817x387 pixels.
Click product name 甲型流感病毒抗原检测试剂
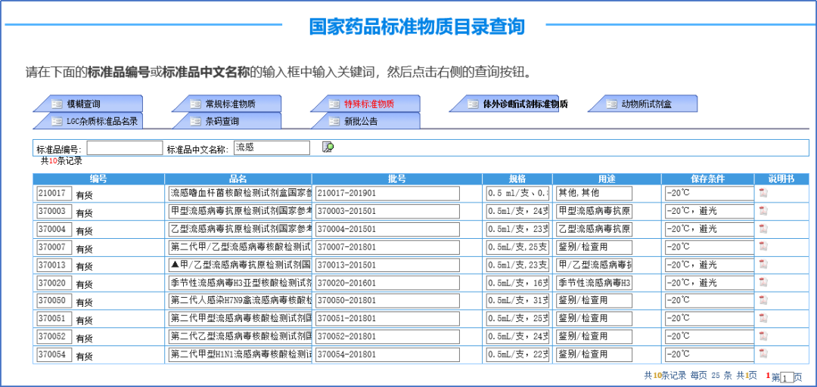(241, 211)
